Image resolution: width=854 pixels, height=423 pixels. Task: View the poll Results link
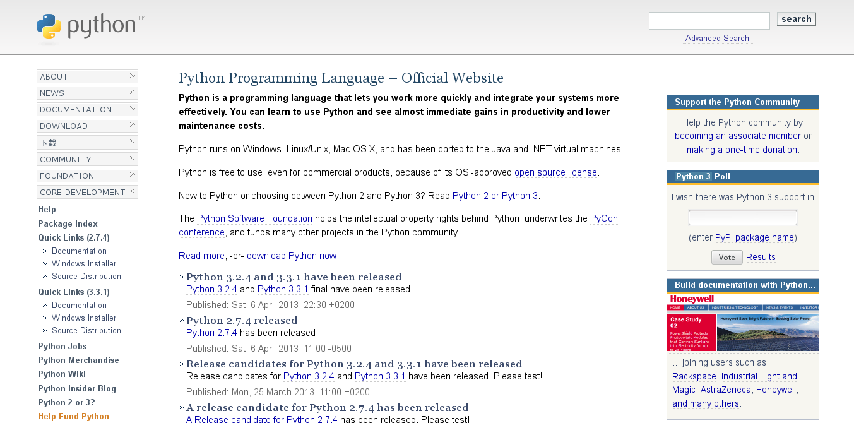click(761, 257)
